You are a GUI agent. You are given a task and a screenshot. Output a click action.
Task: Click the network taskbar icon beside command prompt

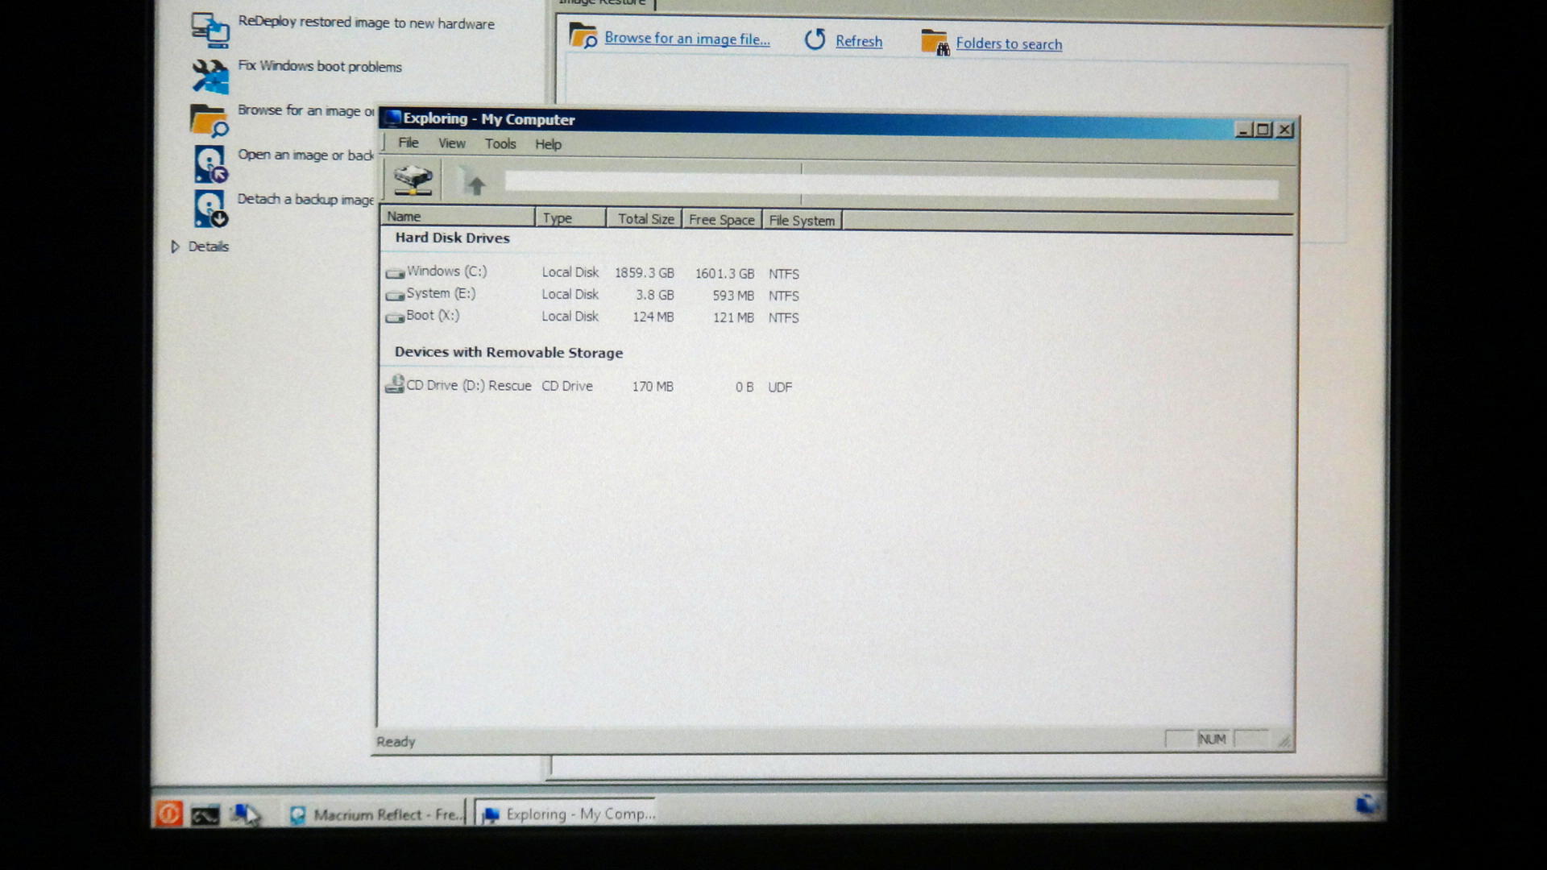pos(244,815)
